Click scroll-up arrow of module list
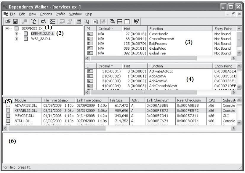 pos(239,100)
